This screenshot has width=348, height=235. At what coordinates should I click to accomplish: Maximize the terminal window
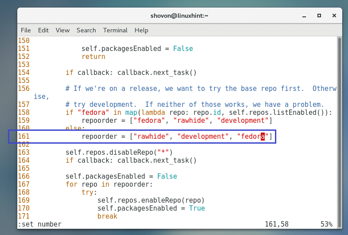pos(319,16)
